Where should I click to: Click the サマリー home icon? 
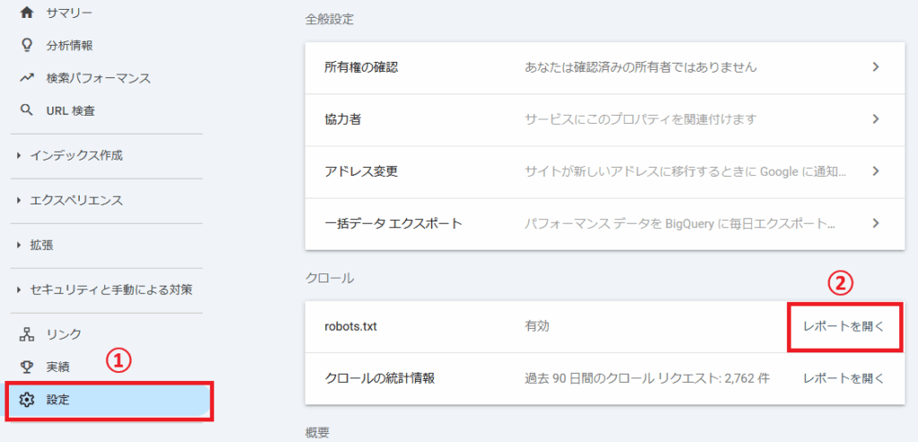coord(27,12)
